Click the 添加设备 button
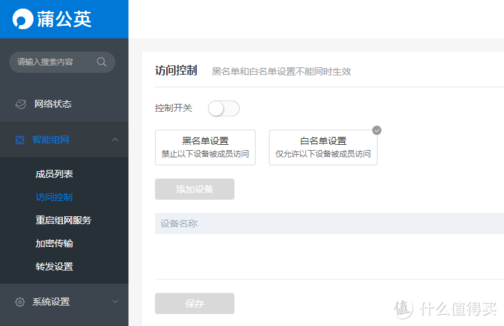Viewport: 504px width, 326px height. [x=195, y=189]
